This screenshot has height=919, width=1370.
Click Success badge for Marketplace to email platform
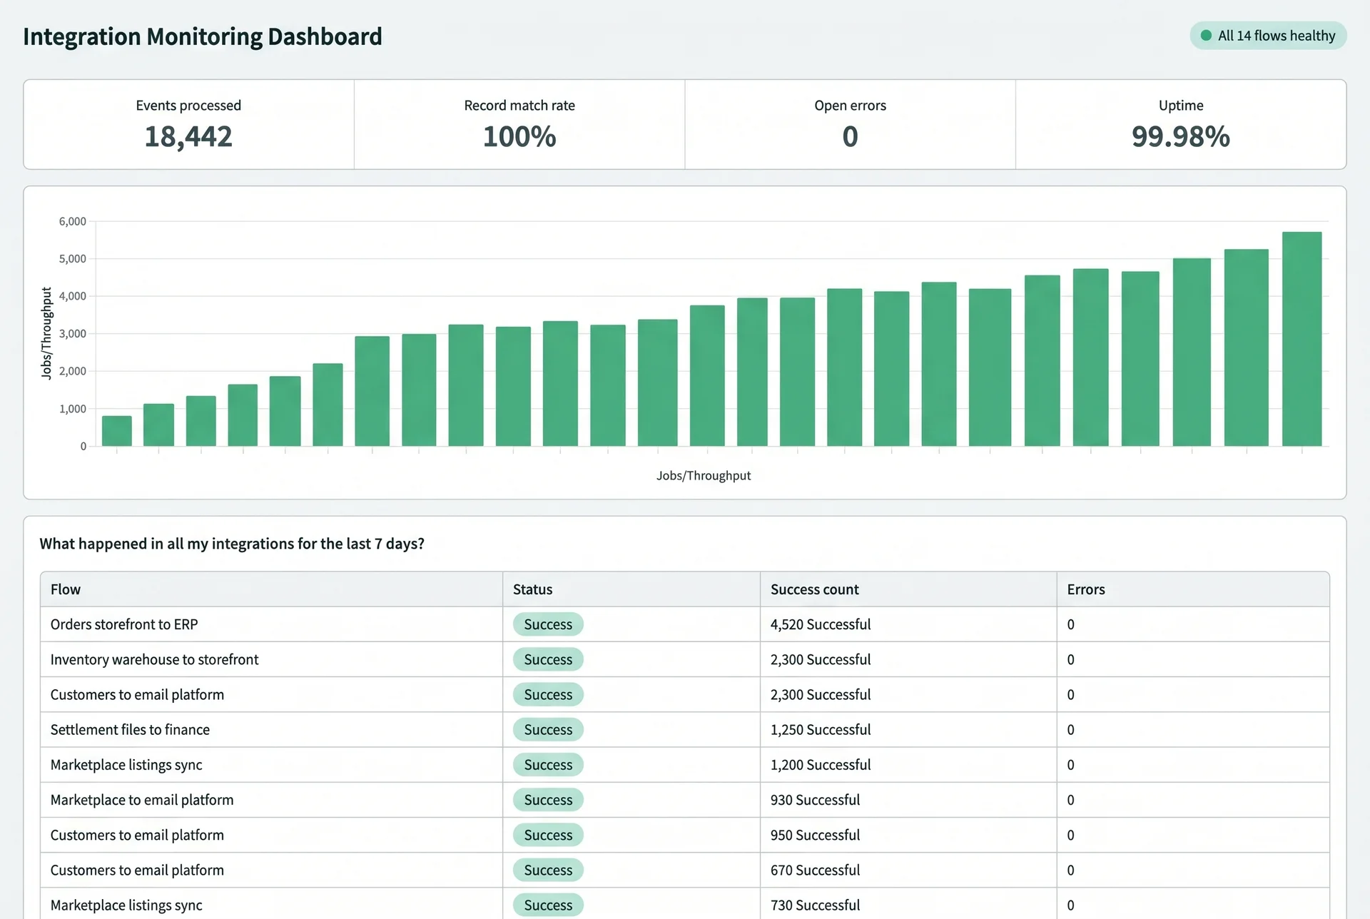(548, 800)
